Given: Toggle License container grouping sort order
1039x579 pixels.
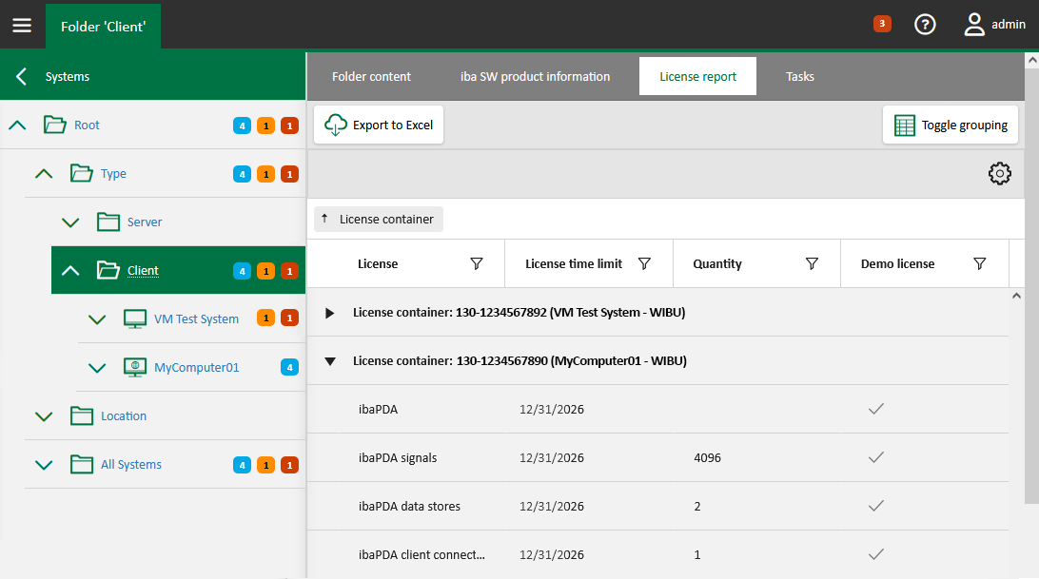Looking at the screenshot, I should pyautogui.click(x=379, y=220).
